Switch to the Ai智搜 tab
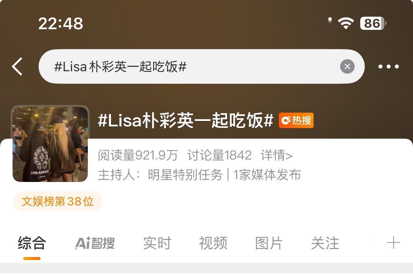The image size is (413, 276). click(95, 243)
